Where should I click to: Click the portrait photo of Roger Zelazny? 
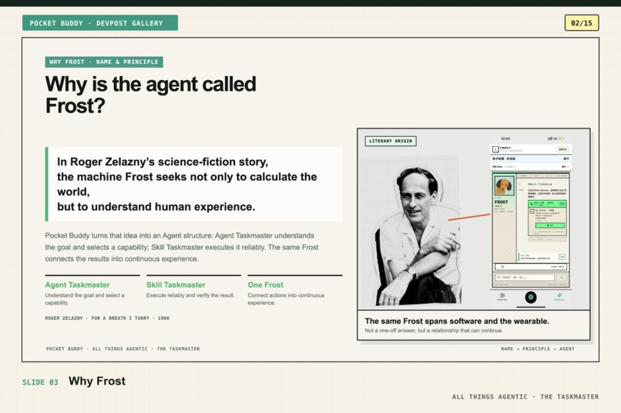(417, 235)
